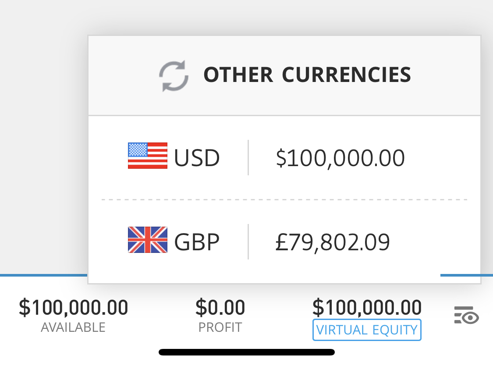Click the dashed divider between USD and GBP
The height and width of the screenshot is (366, 493).
[x=284, y=200]
